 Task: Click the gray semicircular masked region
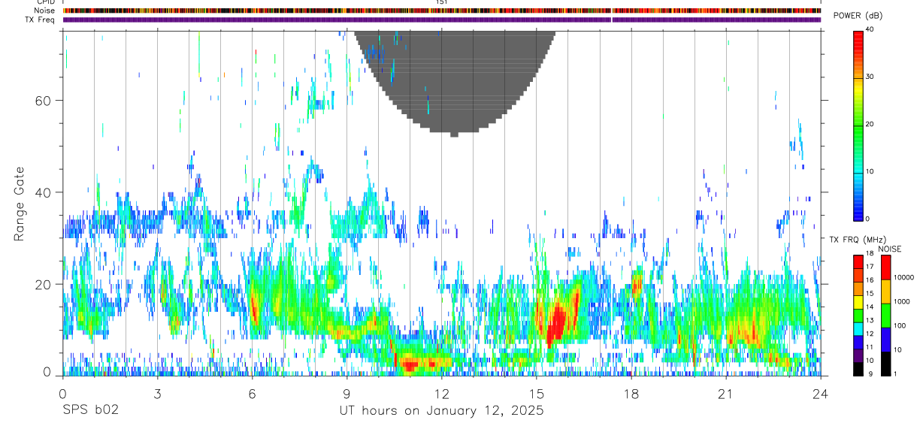(454, 79)
